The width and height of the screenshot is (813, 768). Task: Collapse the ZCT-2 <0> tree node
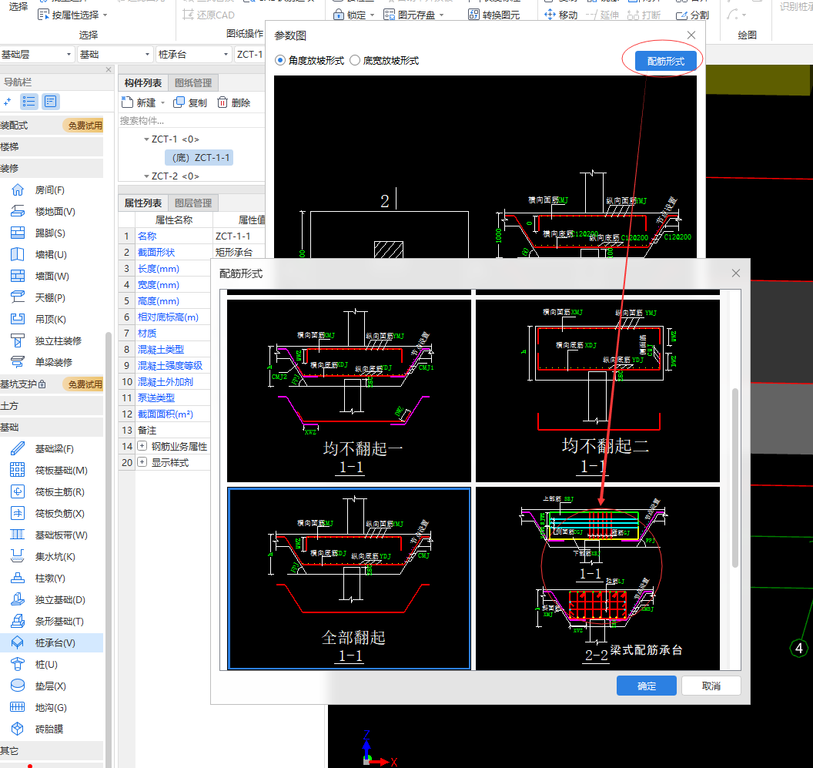[146, 176]
